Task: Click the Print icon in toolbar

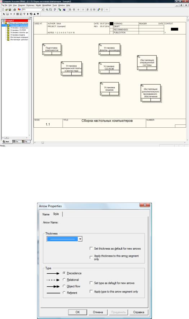Action: click(14, 10)
